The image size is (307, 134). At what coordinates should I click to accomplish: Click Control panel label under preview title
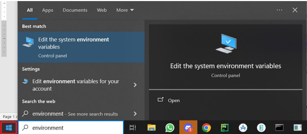coord(226,75)
